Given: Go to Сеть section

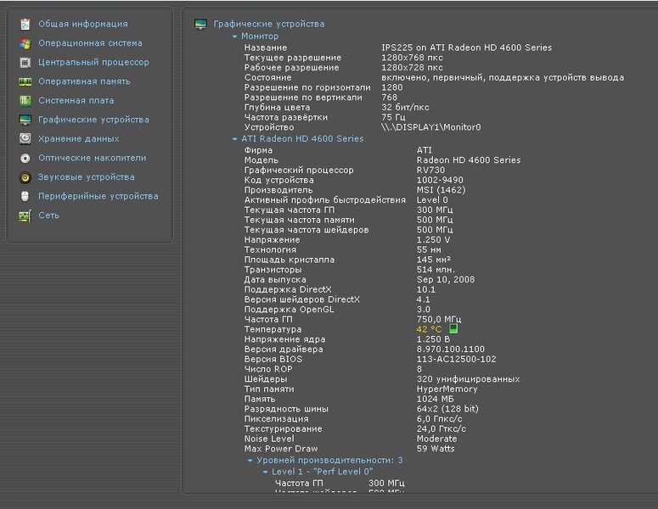Looking at the screenshot, I should pyautogui.click(x=48, y=215).
